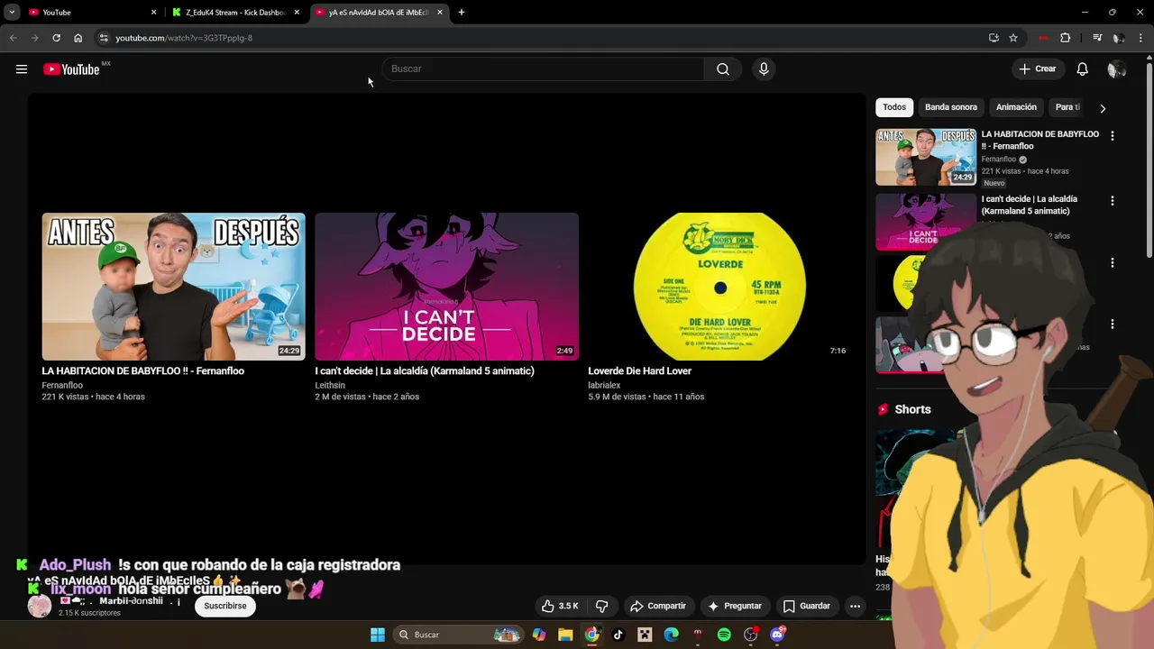
Task: Click the Compartir button
Action: tap(658, 606)
